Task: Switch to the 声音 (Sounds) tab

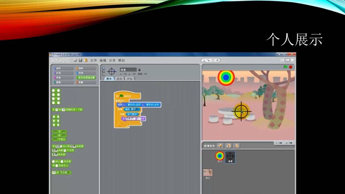Action: point(130,79)
